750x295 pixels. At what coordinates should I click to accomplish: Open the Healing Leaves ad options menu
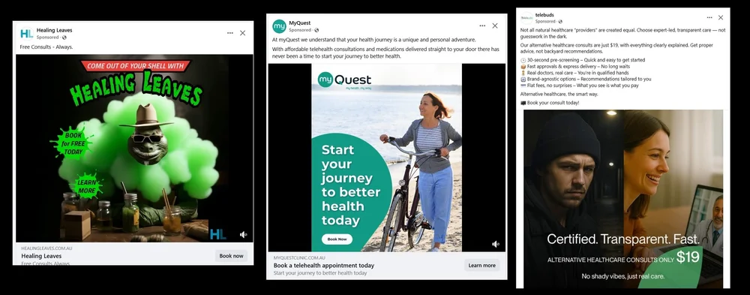click(x=230, y=33)
